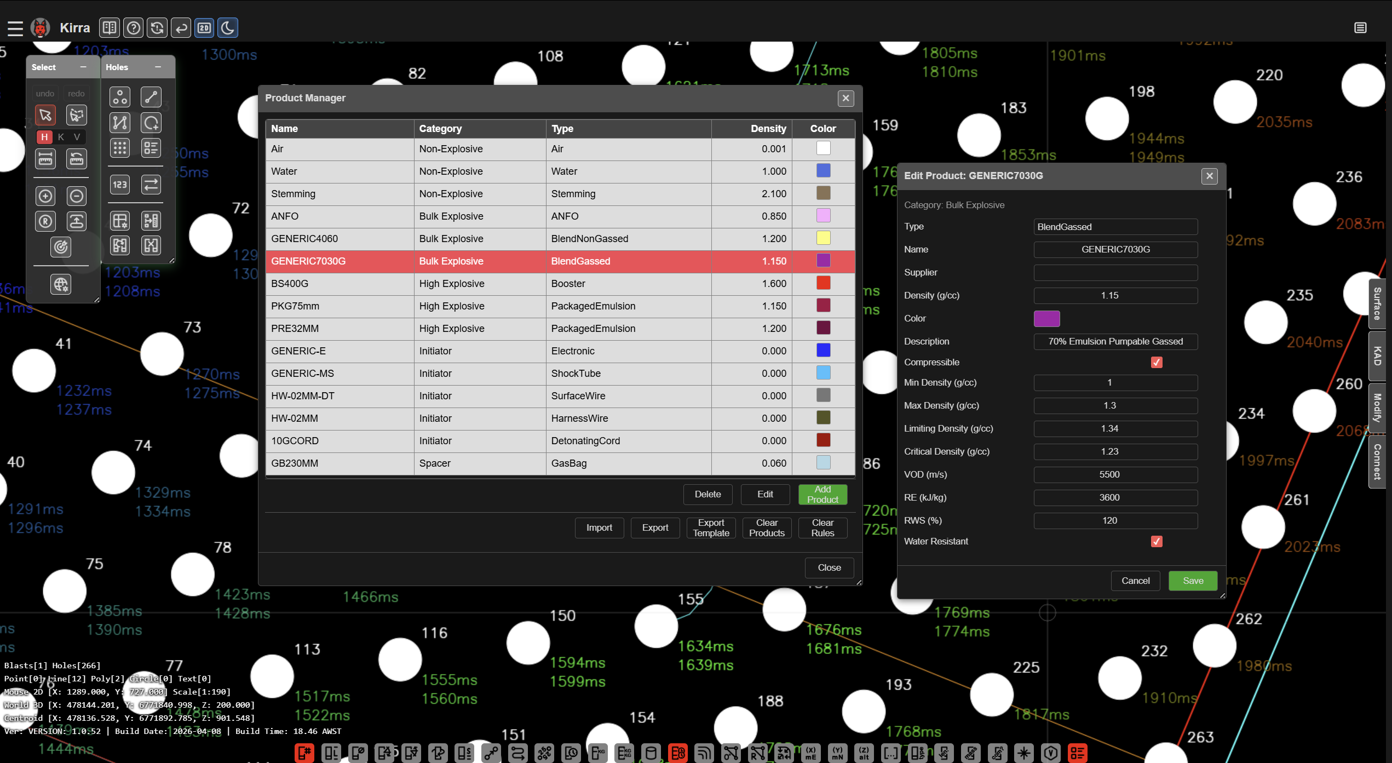Screen dimensions: 1392x763
Task: Click the Clear Products button
Action: coord(767,528)
